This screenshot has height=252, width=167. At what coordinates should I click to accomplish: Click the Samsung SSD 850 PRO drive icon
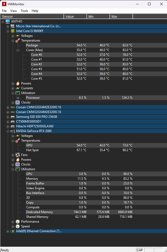12,117
